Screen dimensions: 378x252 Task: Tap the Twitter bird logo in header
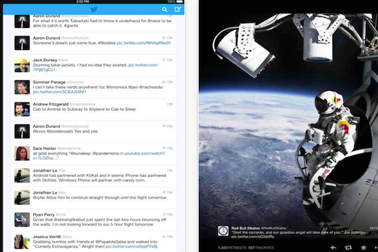point(94,9)
